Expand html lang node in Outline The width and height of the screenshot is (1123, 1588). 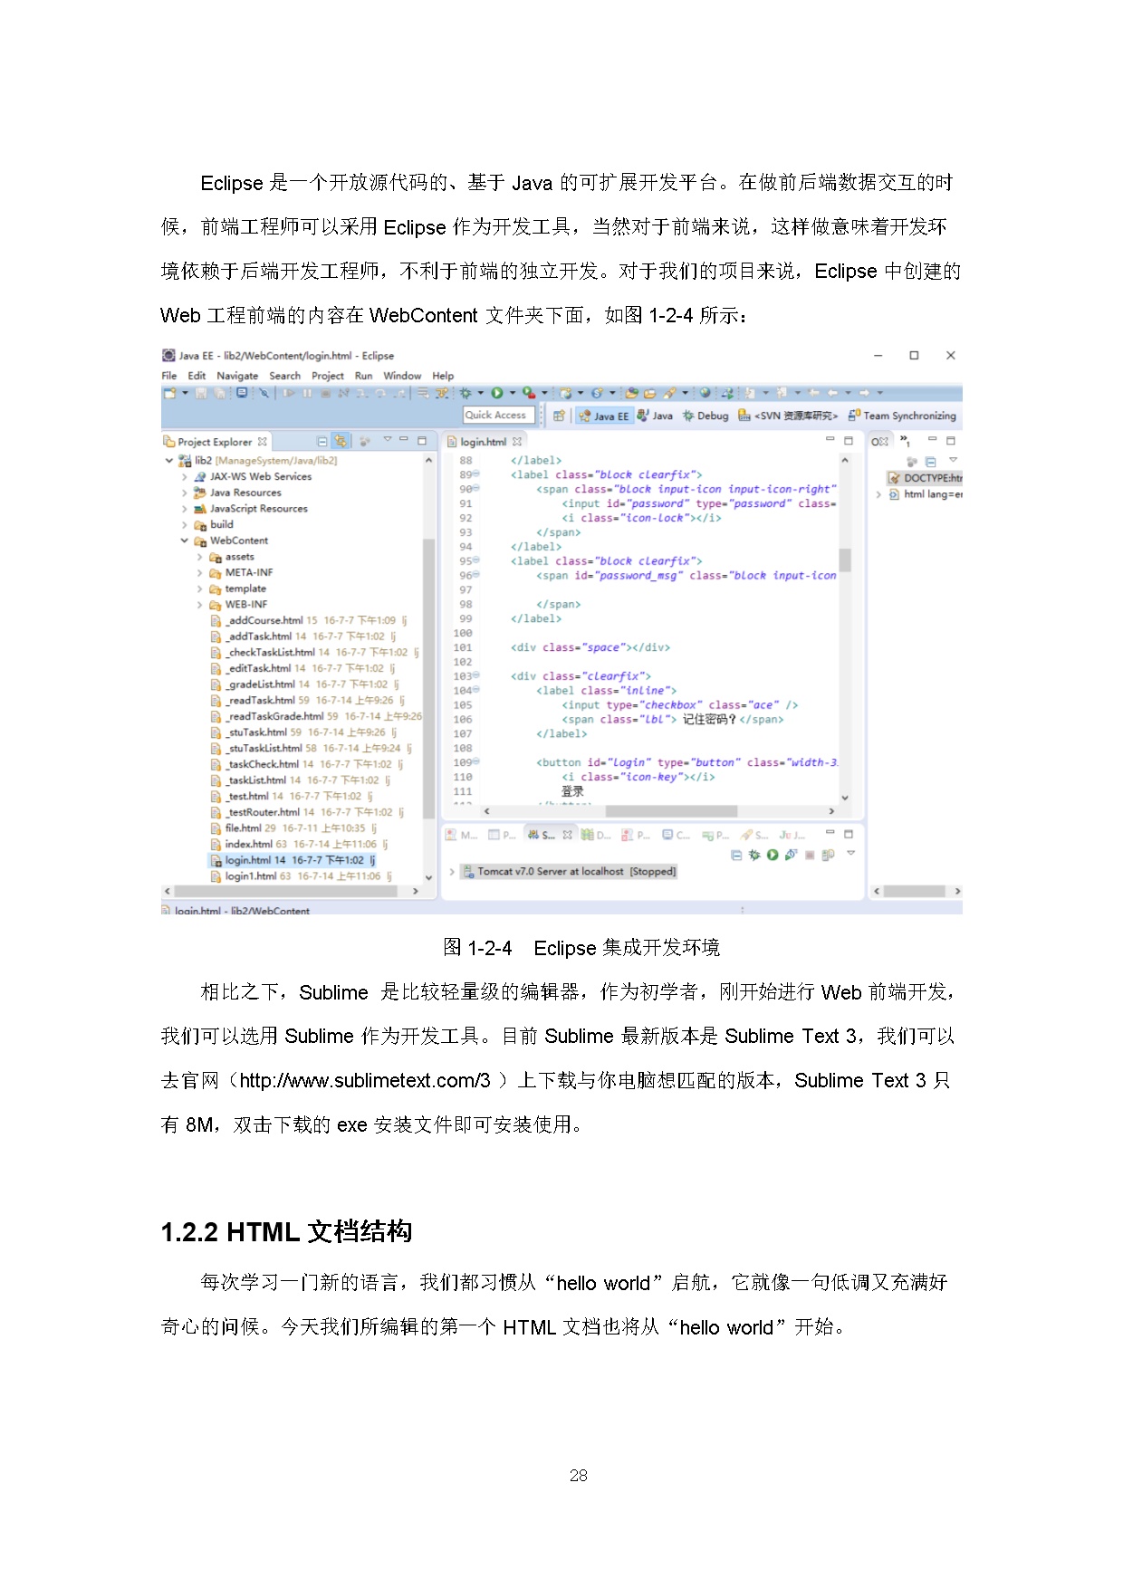pos(878,494)
